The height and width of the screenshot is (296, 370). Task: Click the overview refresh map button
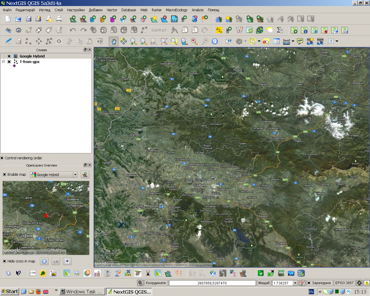(45, 261)
